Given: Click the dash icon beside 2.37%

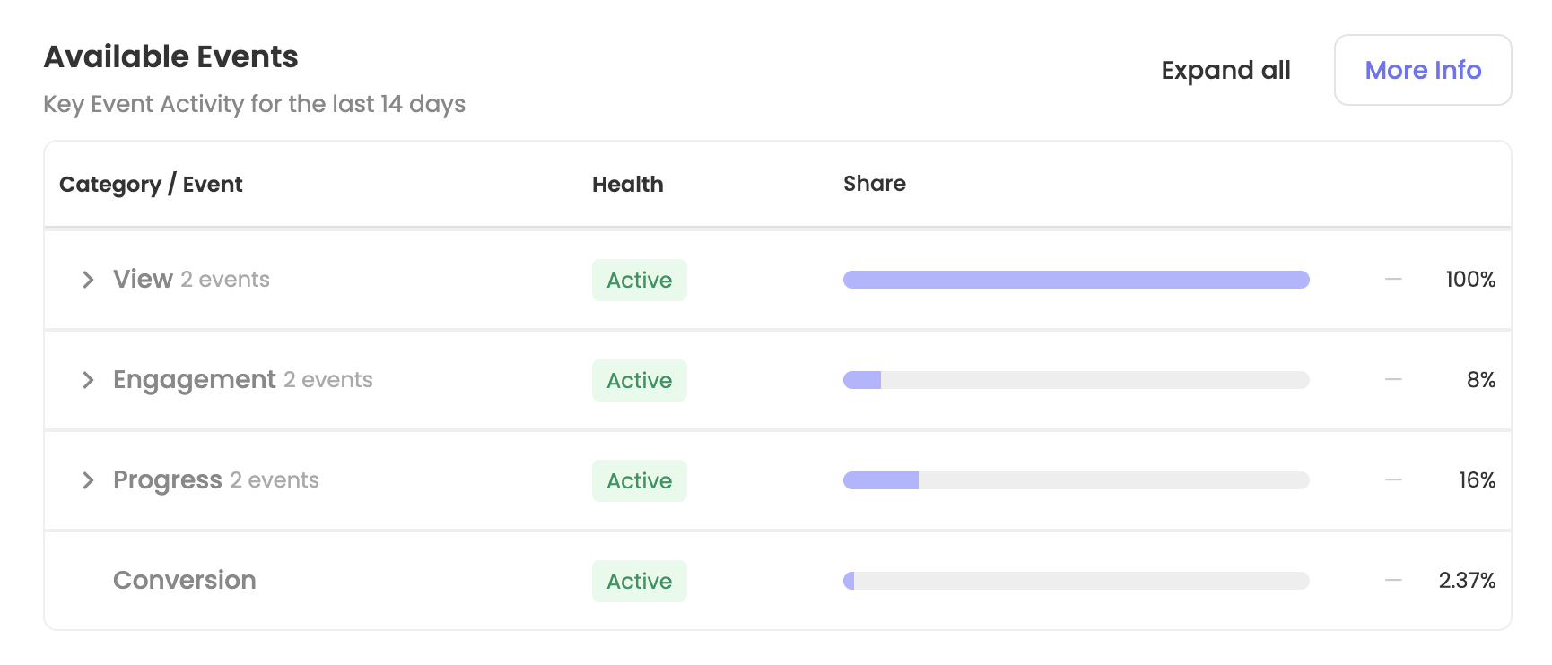Looking at the screenshot, I should click(x=1392, y=581).
